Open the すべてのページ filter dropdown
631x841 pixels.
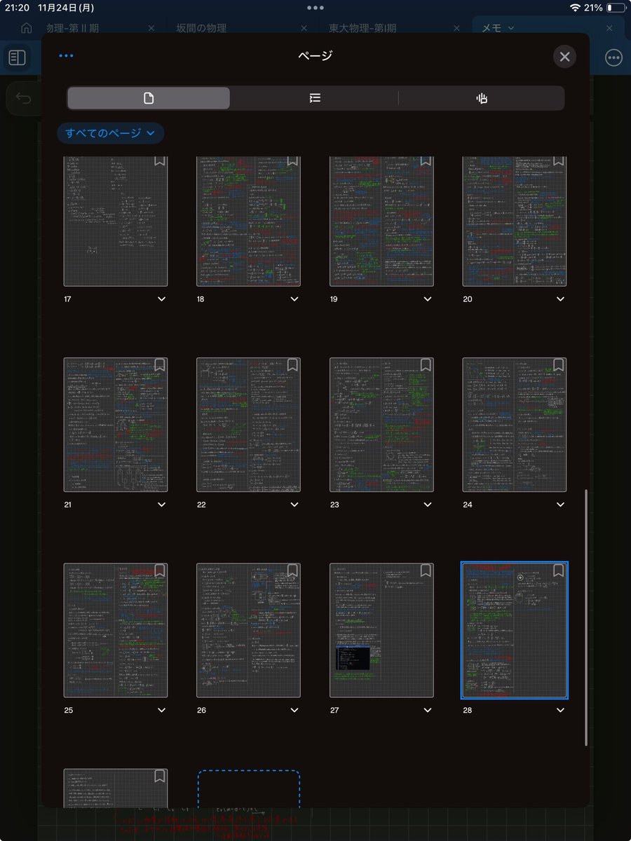tap(111, 133)
